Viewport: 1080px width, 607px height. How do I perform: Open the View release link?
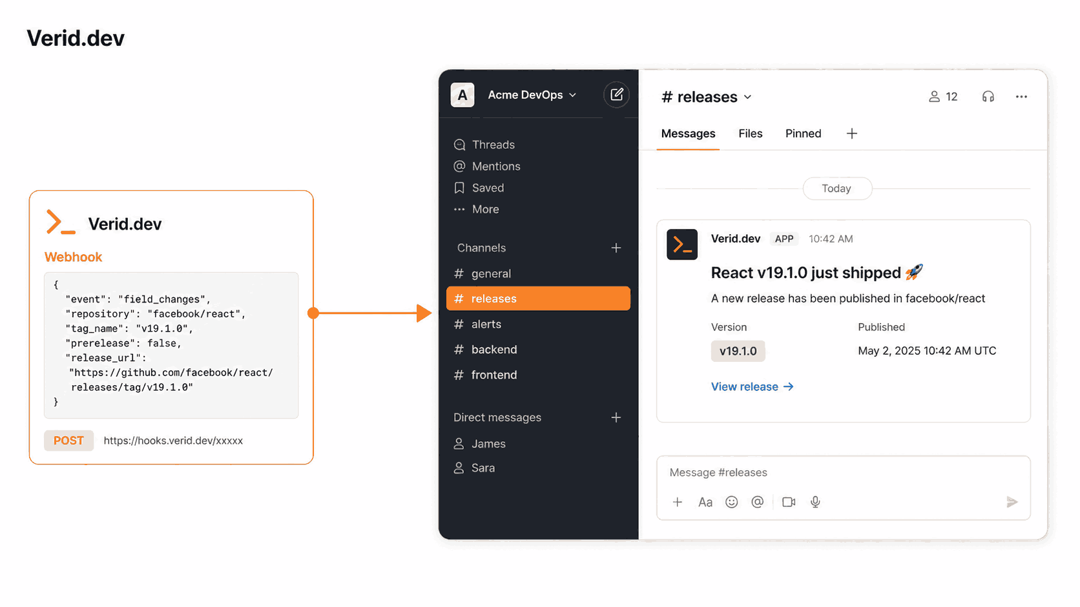752,386
